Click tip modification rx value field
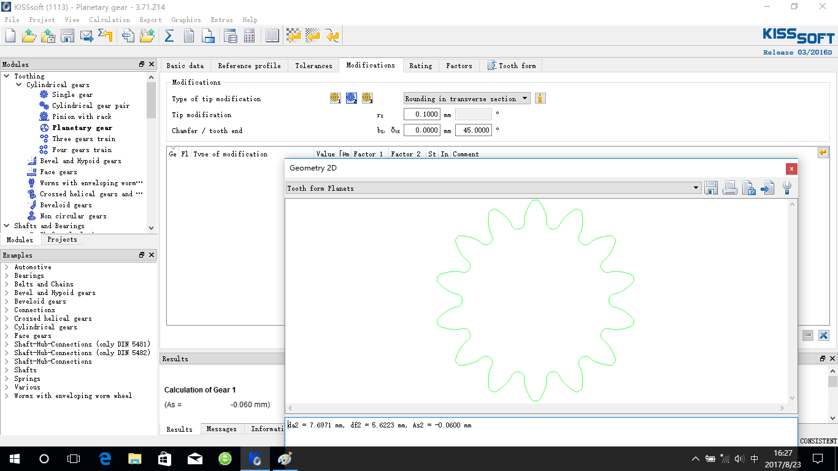Image resolution: width=838 pixels, height=471 pixels. coord(422,114)
